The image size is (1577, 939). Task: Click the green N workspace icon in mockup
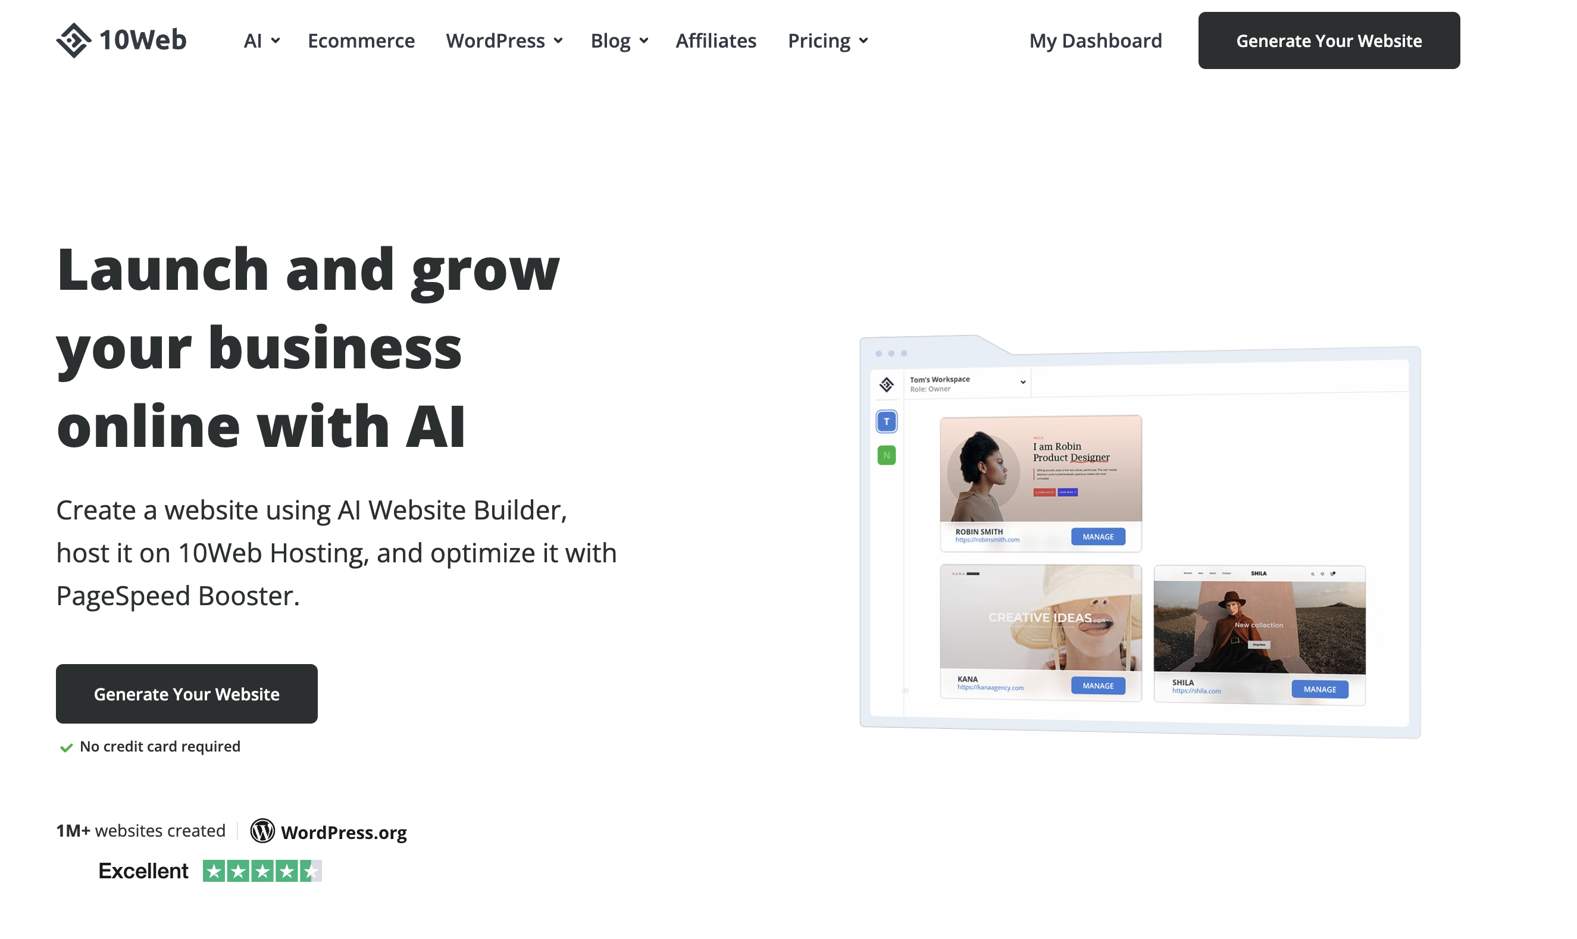887,455
